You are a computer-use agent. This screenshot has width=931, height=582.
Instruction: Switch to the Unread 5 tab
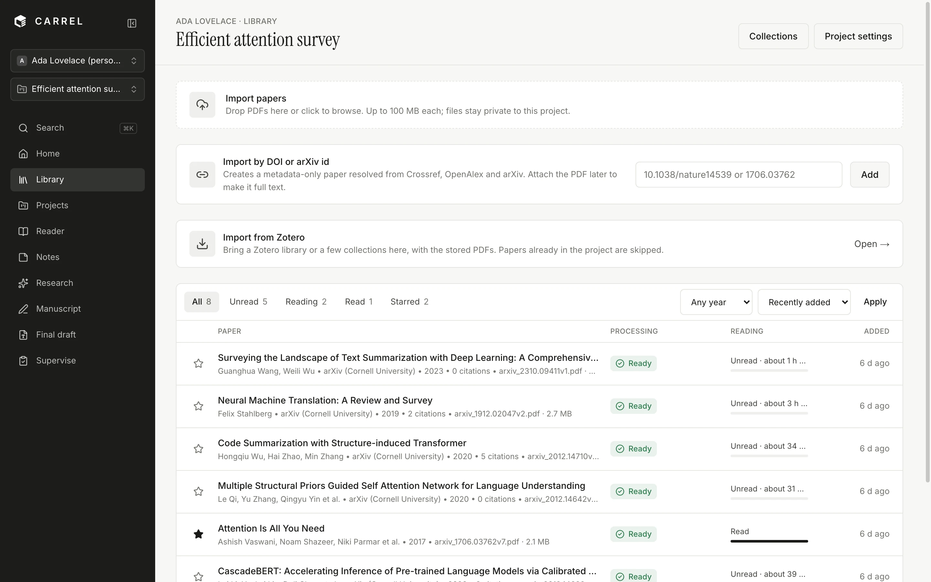[248, 302]
